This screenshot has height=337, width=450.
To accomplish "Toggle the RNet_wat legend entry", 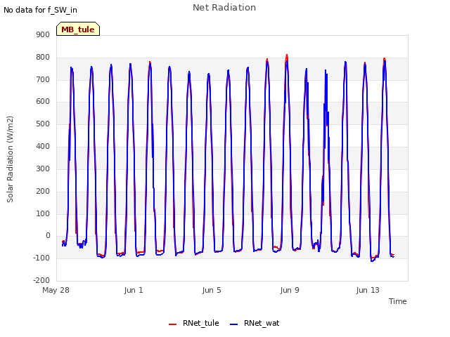I will click(255, 323).
